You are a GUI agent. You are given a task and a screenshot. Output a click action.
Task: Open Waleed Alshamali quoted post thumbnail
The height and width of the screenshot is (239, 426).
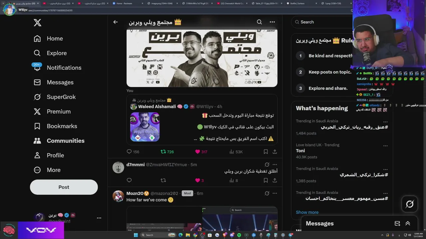[x=145, y=127]
